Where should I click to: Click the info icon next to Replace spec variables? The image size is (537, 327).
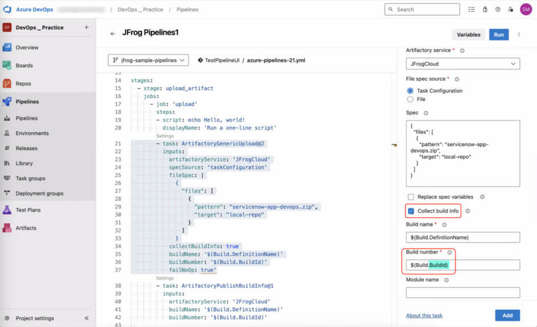pos(482,197)
